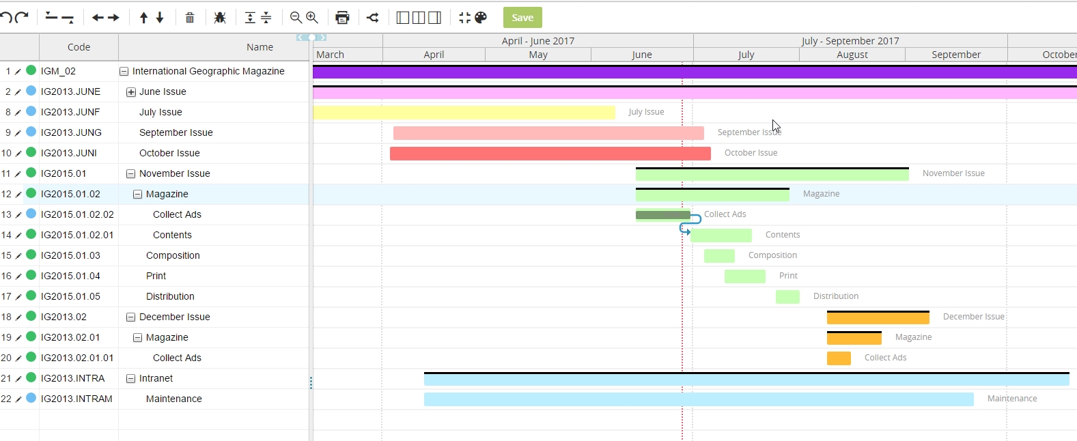Click the zoom out magnifier icon
Viewport: 1077px width, 441px height.
click(296, 18)
